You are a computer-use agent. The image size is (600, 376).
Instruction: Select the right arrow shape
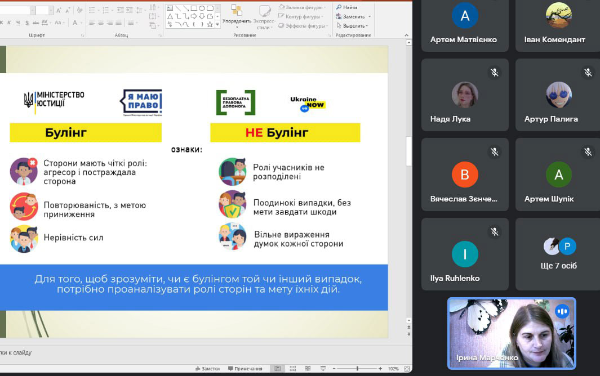point(194,16)
